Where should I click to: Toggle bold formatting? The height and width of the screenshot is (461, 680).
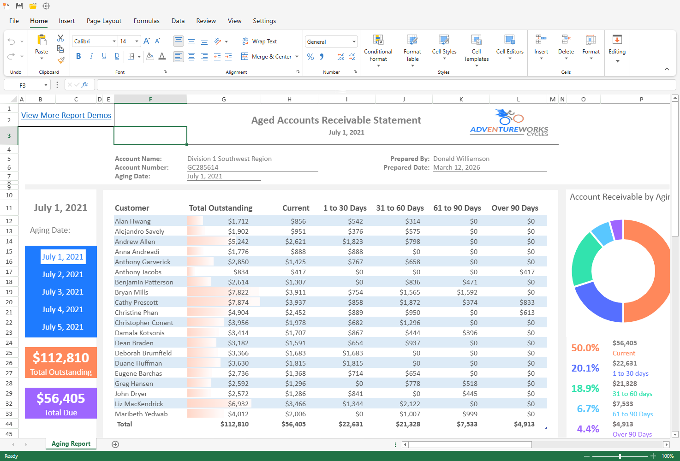pos(78,56)
